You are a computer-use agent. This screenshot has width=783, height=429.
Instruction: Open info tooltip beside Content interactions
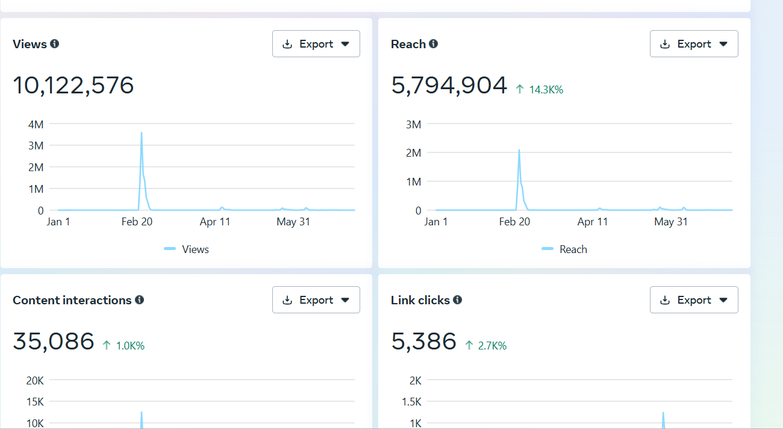(x=140, y=300)
